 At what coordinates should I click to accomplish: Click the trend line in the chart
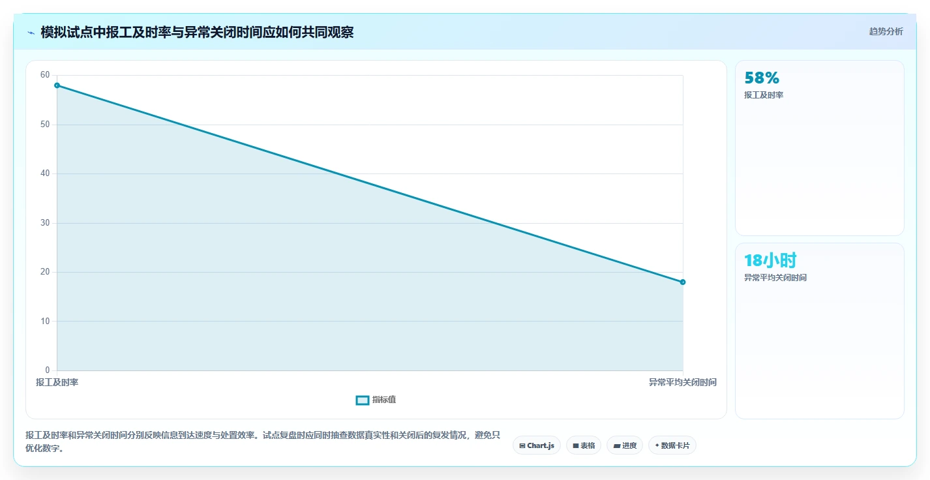(370, 183)
